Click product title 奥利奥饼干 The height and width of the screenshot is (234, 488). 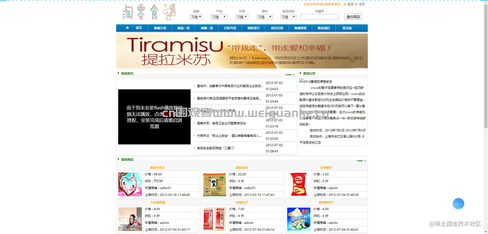coord(326,202)
